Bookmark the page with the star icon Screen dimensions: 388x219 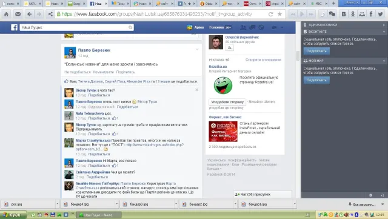coord(279,14)
